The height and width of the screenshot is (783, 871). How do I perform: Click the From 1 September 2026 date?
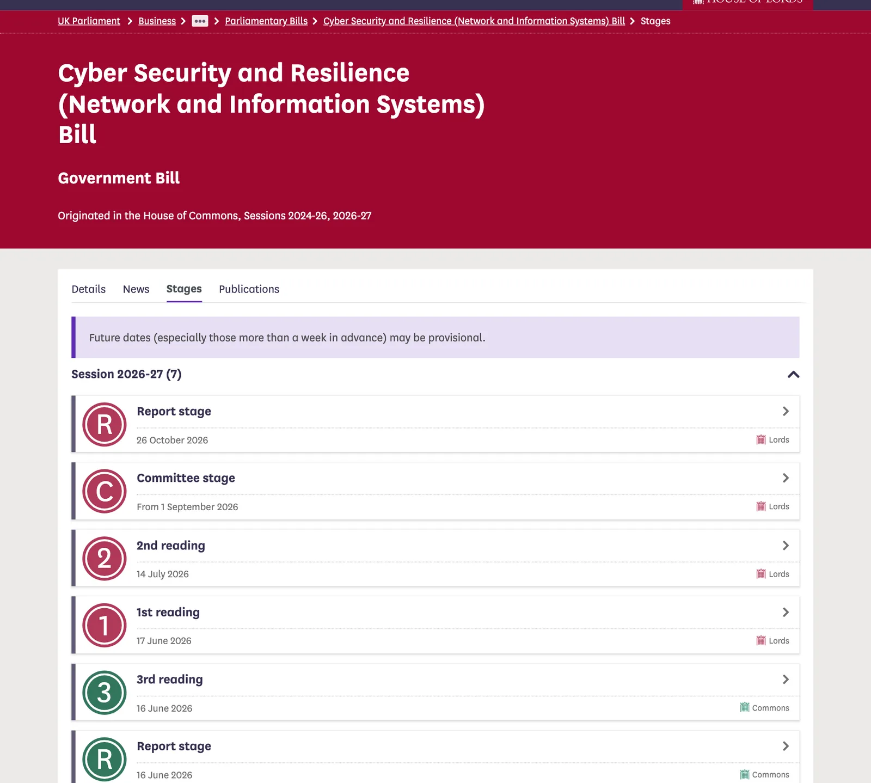click(x=187, y=507)
